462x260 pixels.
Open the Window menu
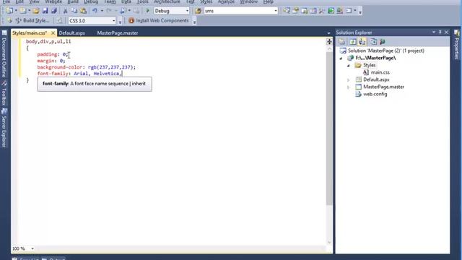click(x=248, y=1)
